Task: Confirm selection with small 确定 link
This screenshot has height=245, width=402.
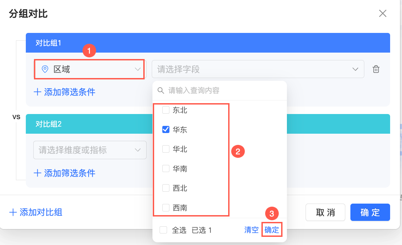Action: [272, 230]
